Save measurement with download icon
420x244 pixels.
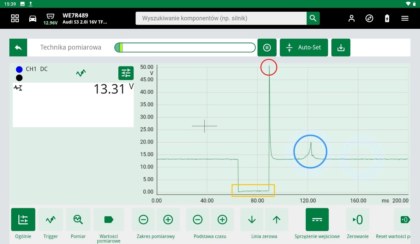click(x=341, y=47)
